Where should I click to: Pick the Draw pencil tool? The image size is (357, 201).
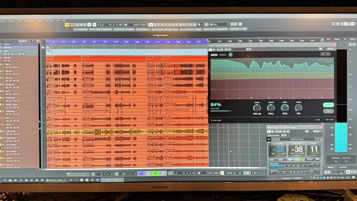coord(159,25)
